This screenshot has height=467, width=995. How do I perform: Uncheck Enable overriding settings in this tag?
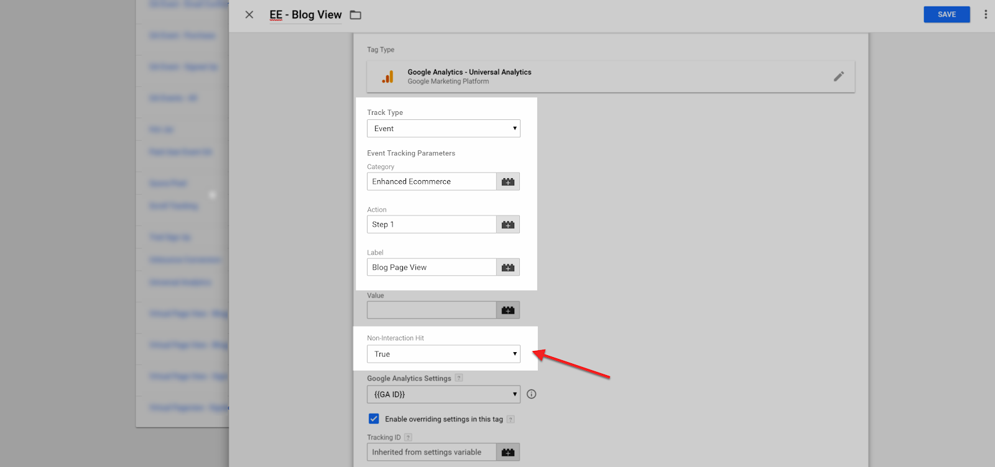[374, 419]
